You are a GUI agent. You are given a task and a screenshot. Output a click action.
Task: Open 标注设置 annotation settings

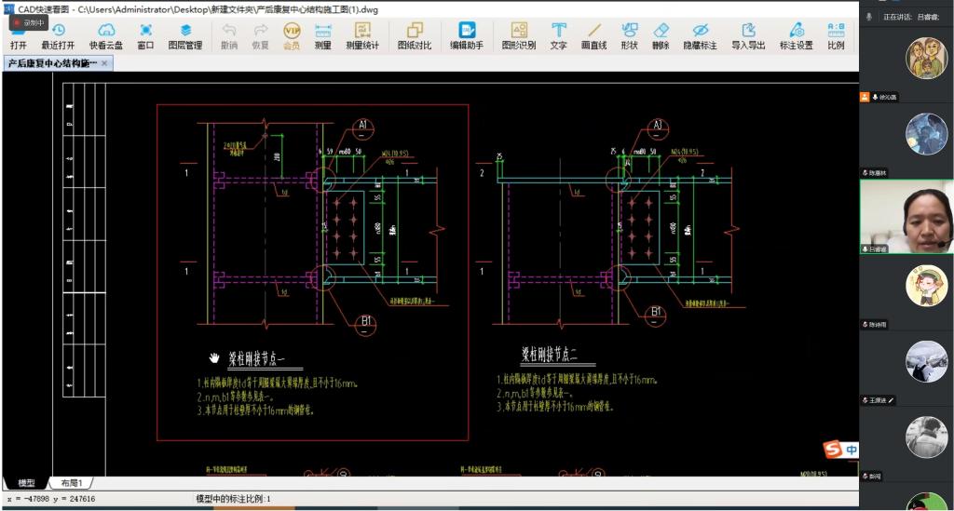796,35
